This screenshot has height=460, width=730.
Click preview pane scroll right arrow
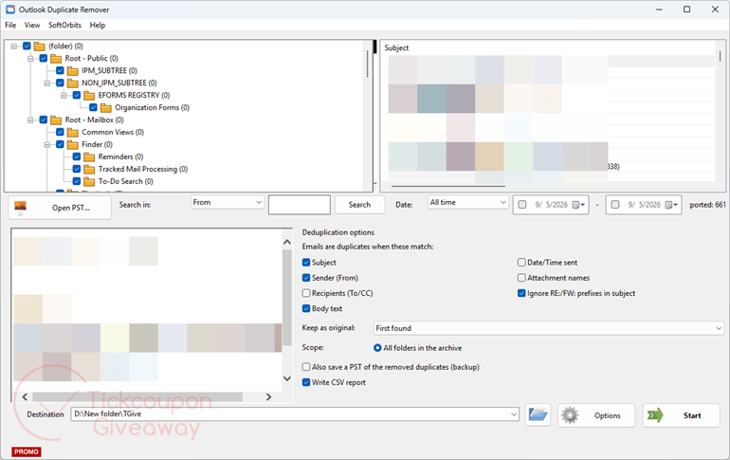tap(268, 396)
